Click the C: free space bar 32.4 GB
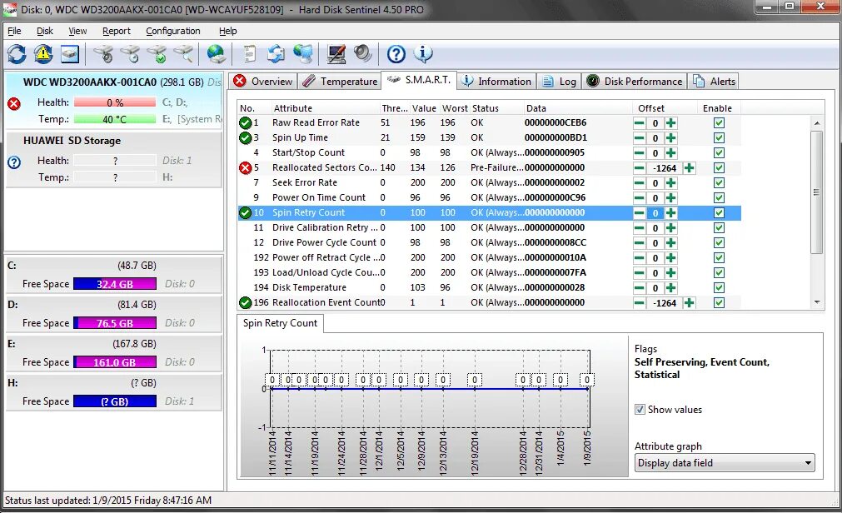This screenshot has width=842, height=513. click(x=115, y=284)
